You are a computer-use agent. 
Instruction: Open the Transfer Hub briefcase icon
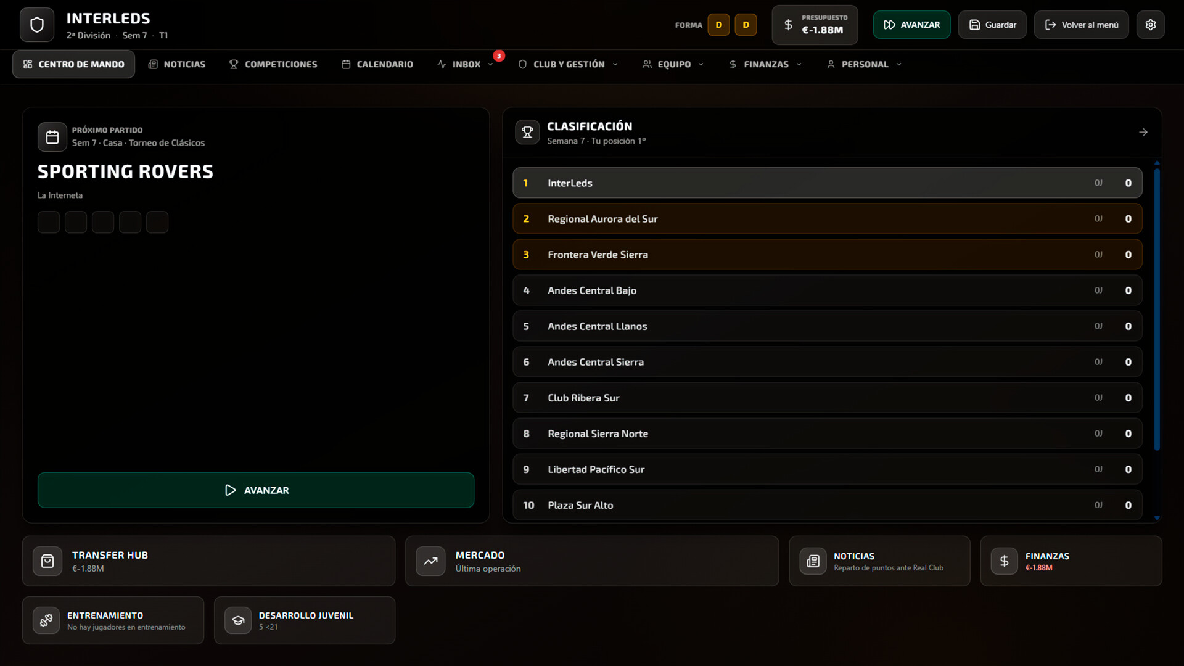47,561
